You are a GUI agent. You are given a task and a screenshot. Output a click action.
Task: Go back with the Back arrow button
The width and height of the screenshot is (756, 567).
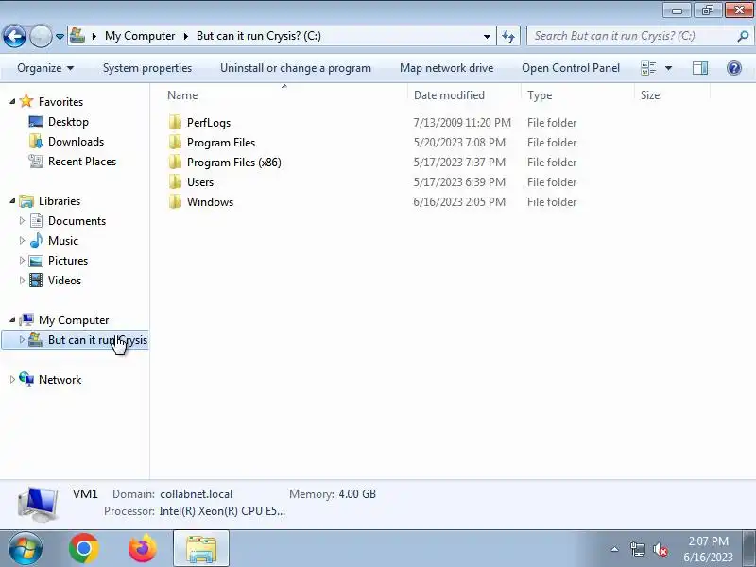[14, 36]
